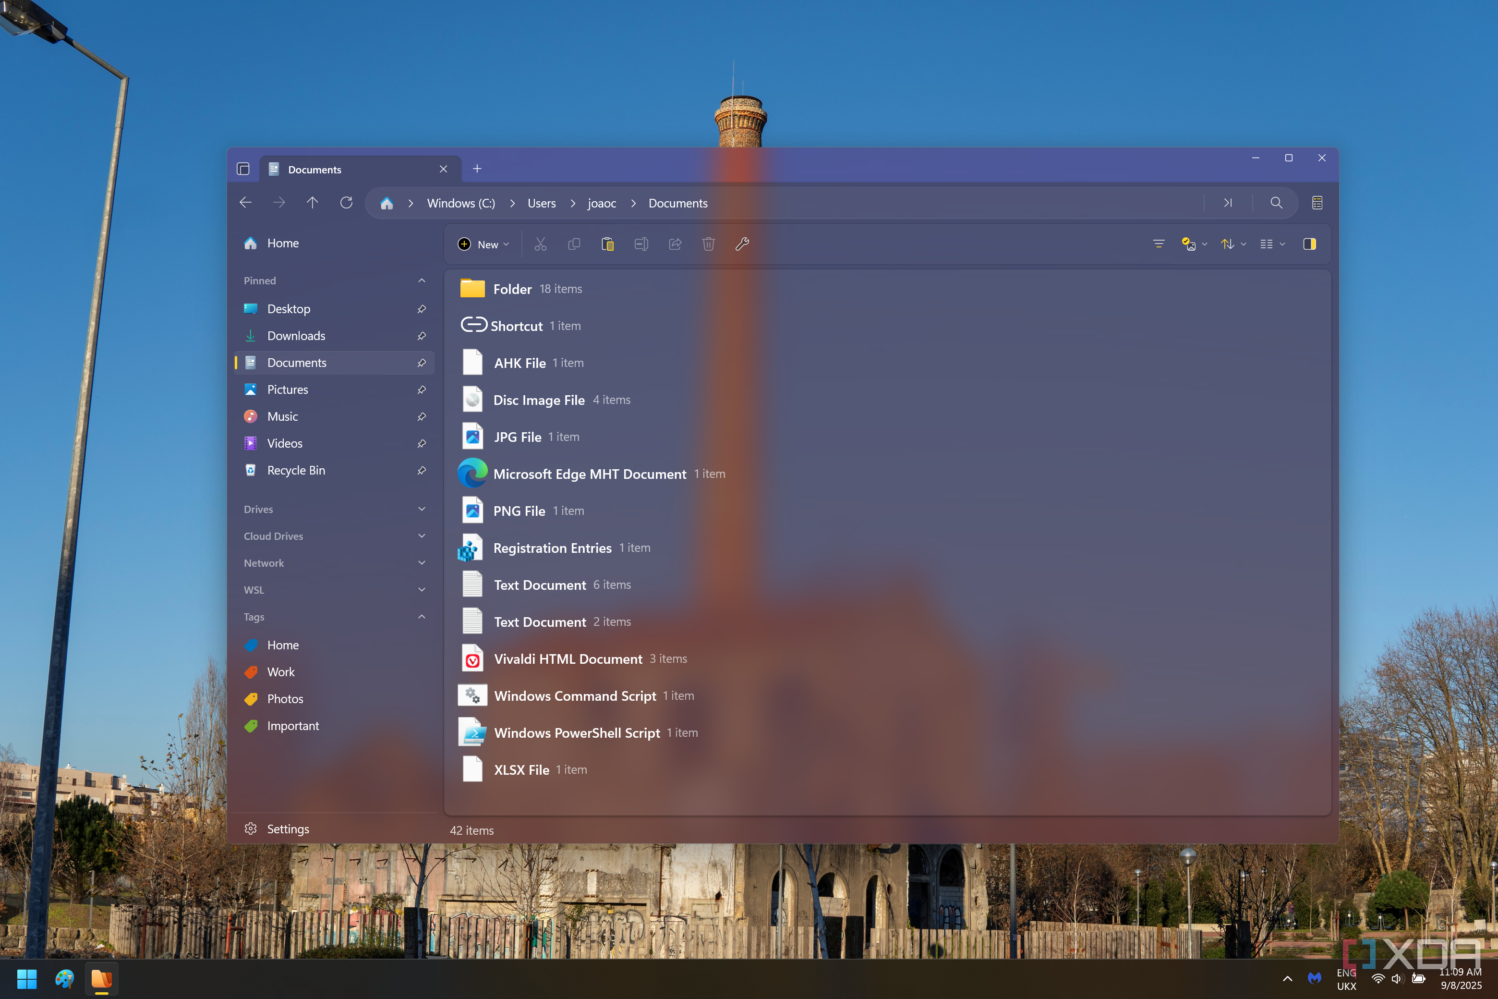This screenshot has height=999, width=1498.
Task: Click Users in the breadcrumb path
Action: pos(542,203)
